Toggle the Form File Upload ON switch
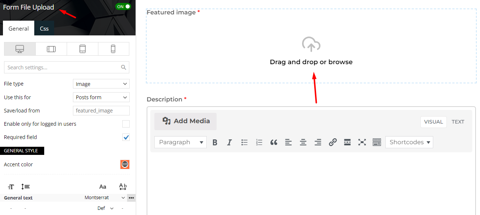Image resolution: width=480 pixels, height=215 pixels. coord(123,7)
